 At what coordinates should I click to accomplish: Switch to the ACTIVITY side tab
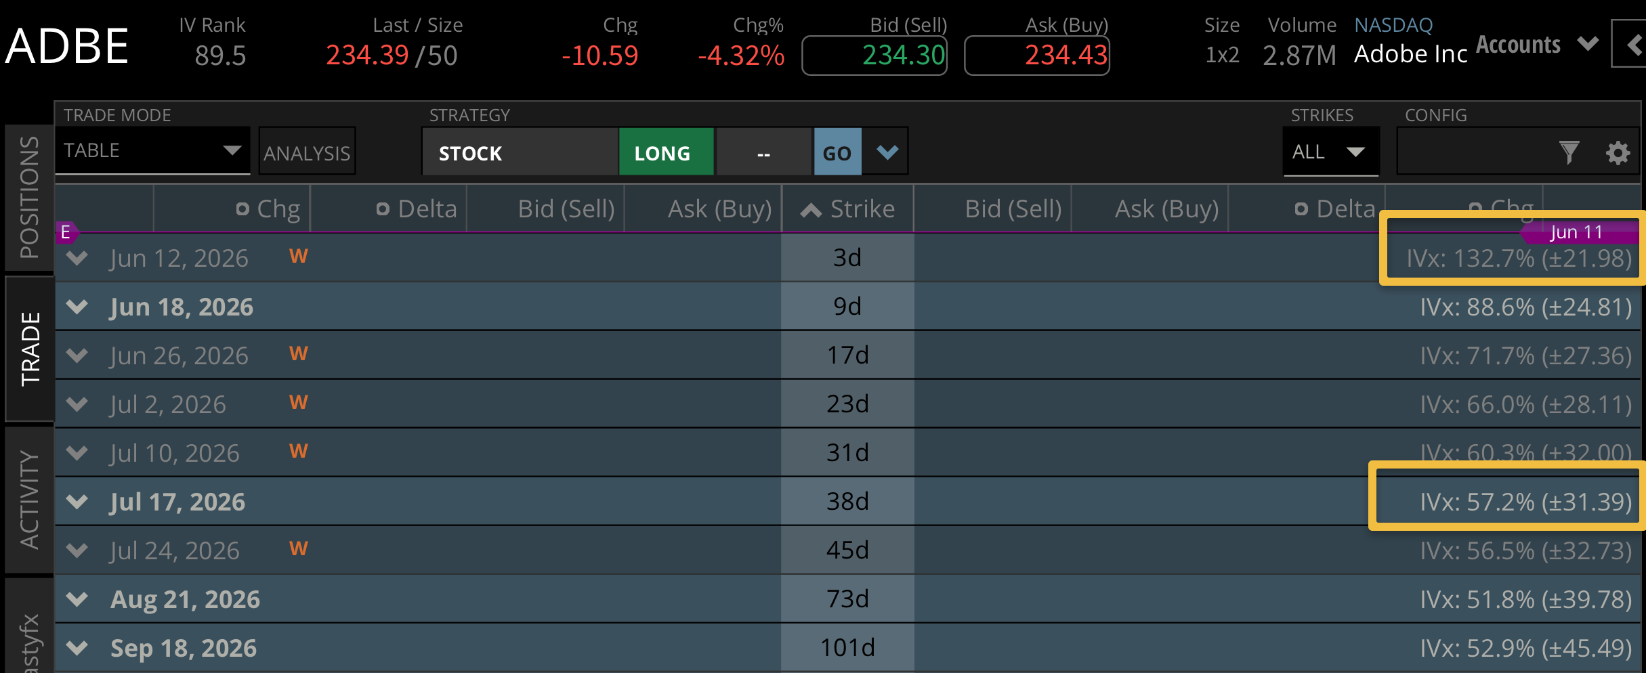coord(29,500)
